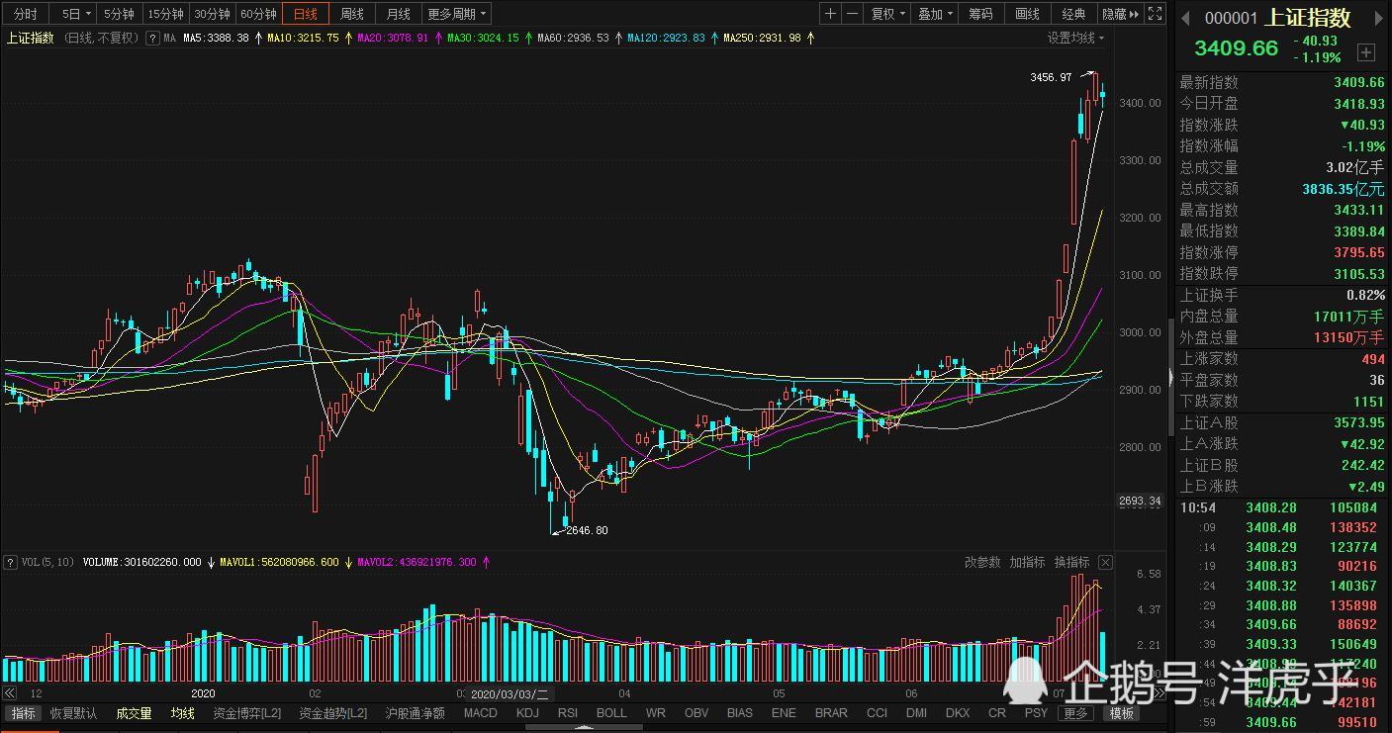Open 设置均线 MA settings dropdown
Image resolution: width=1392 pixels, height=733 pixels.
coord(1076,39)
